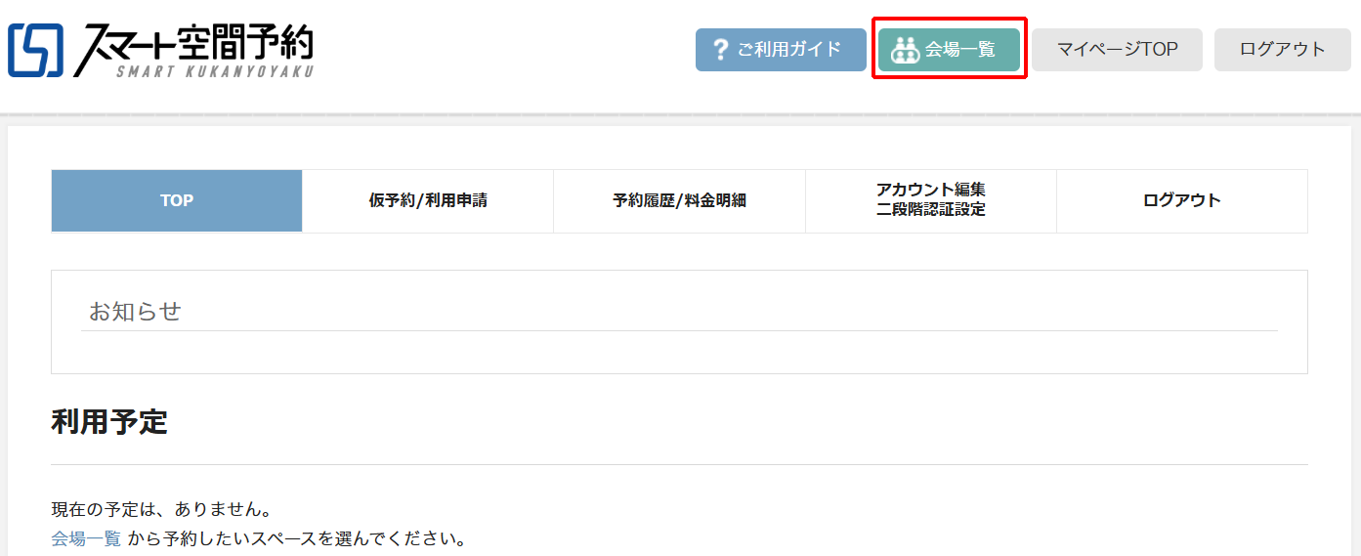Switch to the 仮予約/利用申請 tab
This screenshot has height=556, width=1361.
click(428, 200)
